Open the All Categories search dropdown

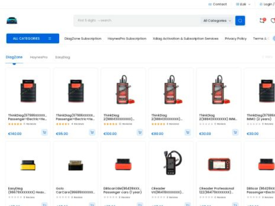[217, 21]
